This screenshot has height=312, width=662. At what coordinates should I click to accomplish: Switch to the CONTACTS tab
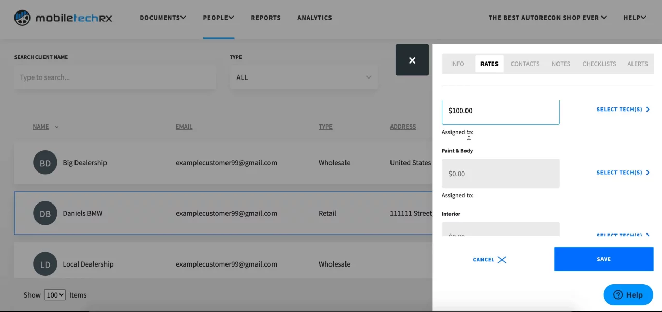click(x=525, y=64)
